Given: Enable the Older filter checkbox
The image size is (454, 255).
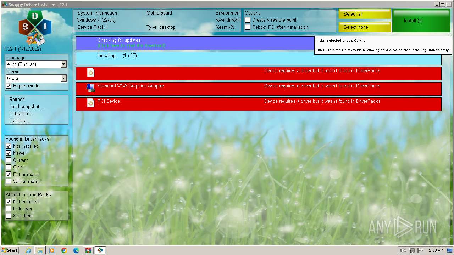Looking at the screenshot, I should click(9, 168).
